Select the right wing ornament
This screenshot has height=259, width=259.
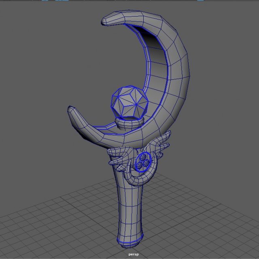click(x=163, y=144)
